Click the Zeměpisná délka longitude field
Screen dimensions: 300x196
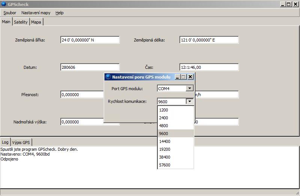coord(209,40)
